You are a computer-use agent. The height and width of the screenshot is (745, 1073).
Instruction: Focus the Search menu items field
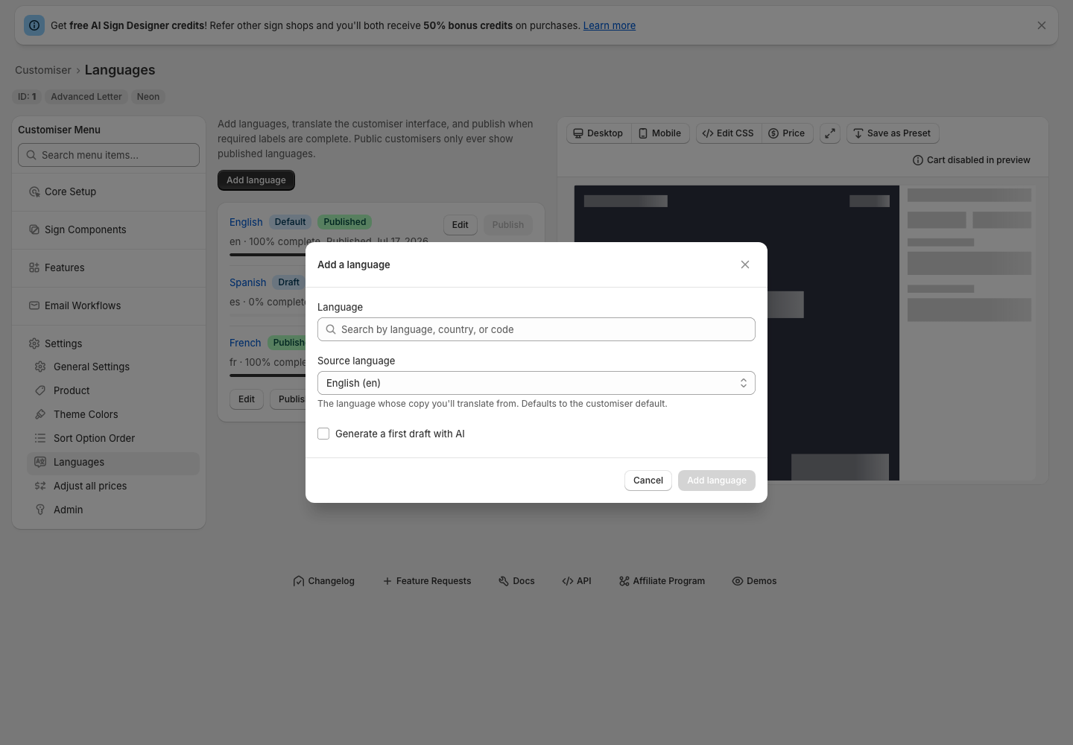tap(109, 155)
